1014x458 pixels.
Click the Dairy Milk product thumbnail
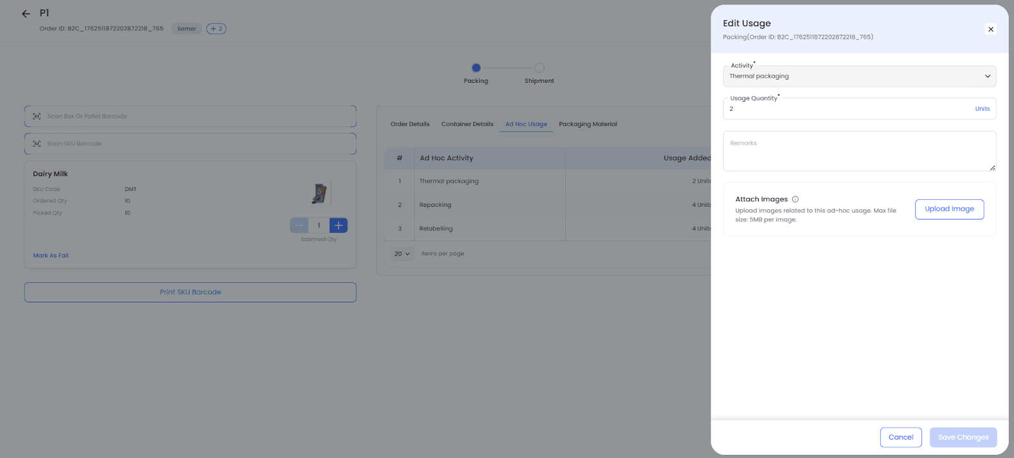coord(319,194)
